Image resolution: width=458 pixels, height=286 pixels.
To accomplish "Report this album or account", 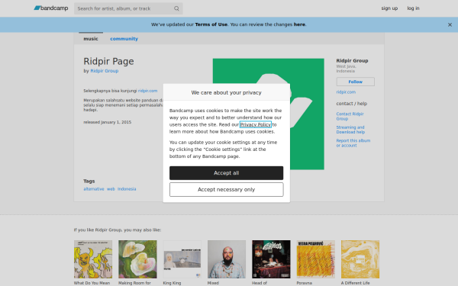I will click(x=353, y=143).
